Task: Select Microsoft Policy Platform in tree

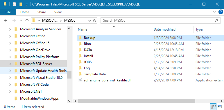Action: pyautogui.click(x=40, y=57)
